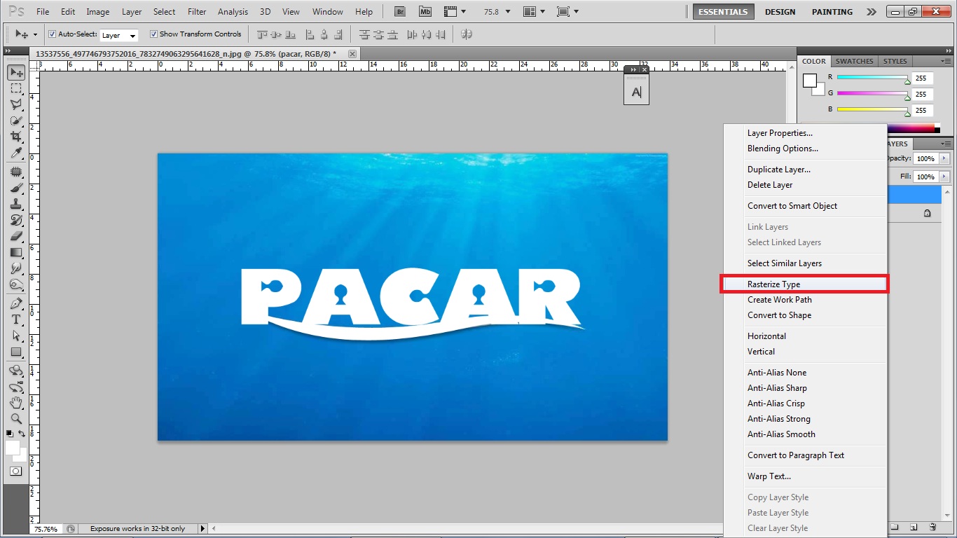Image resolution: width=957 pixels, height=538 pixels.
Task: Select the Healing Brush patch tool
Action: point(16,172)
